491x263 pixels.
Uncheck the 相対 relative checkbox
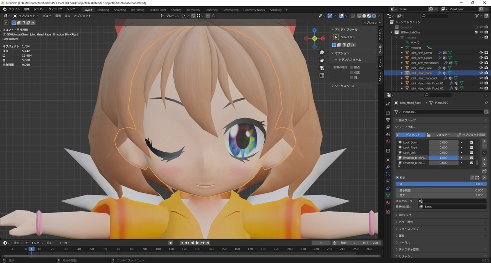pos(397,178)
